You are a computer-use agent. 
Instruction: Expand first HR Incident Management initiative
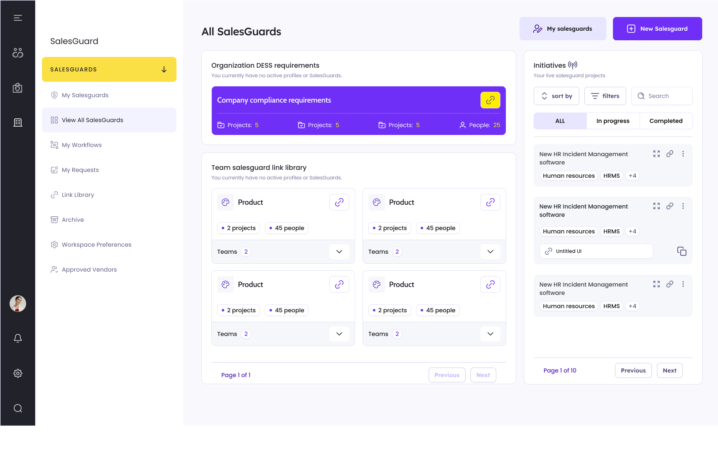coord(656,154)
